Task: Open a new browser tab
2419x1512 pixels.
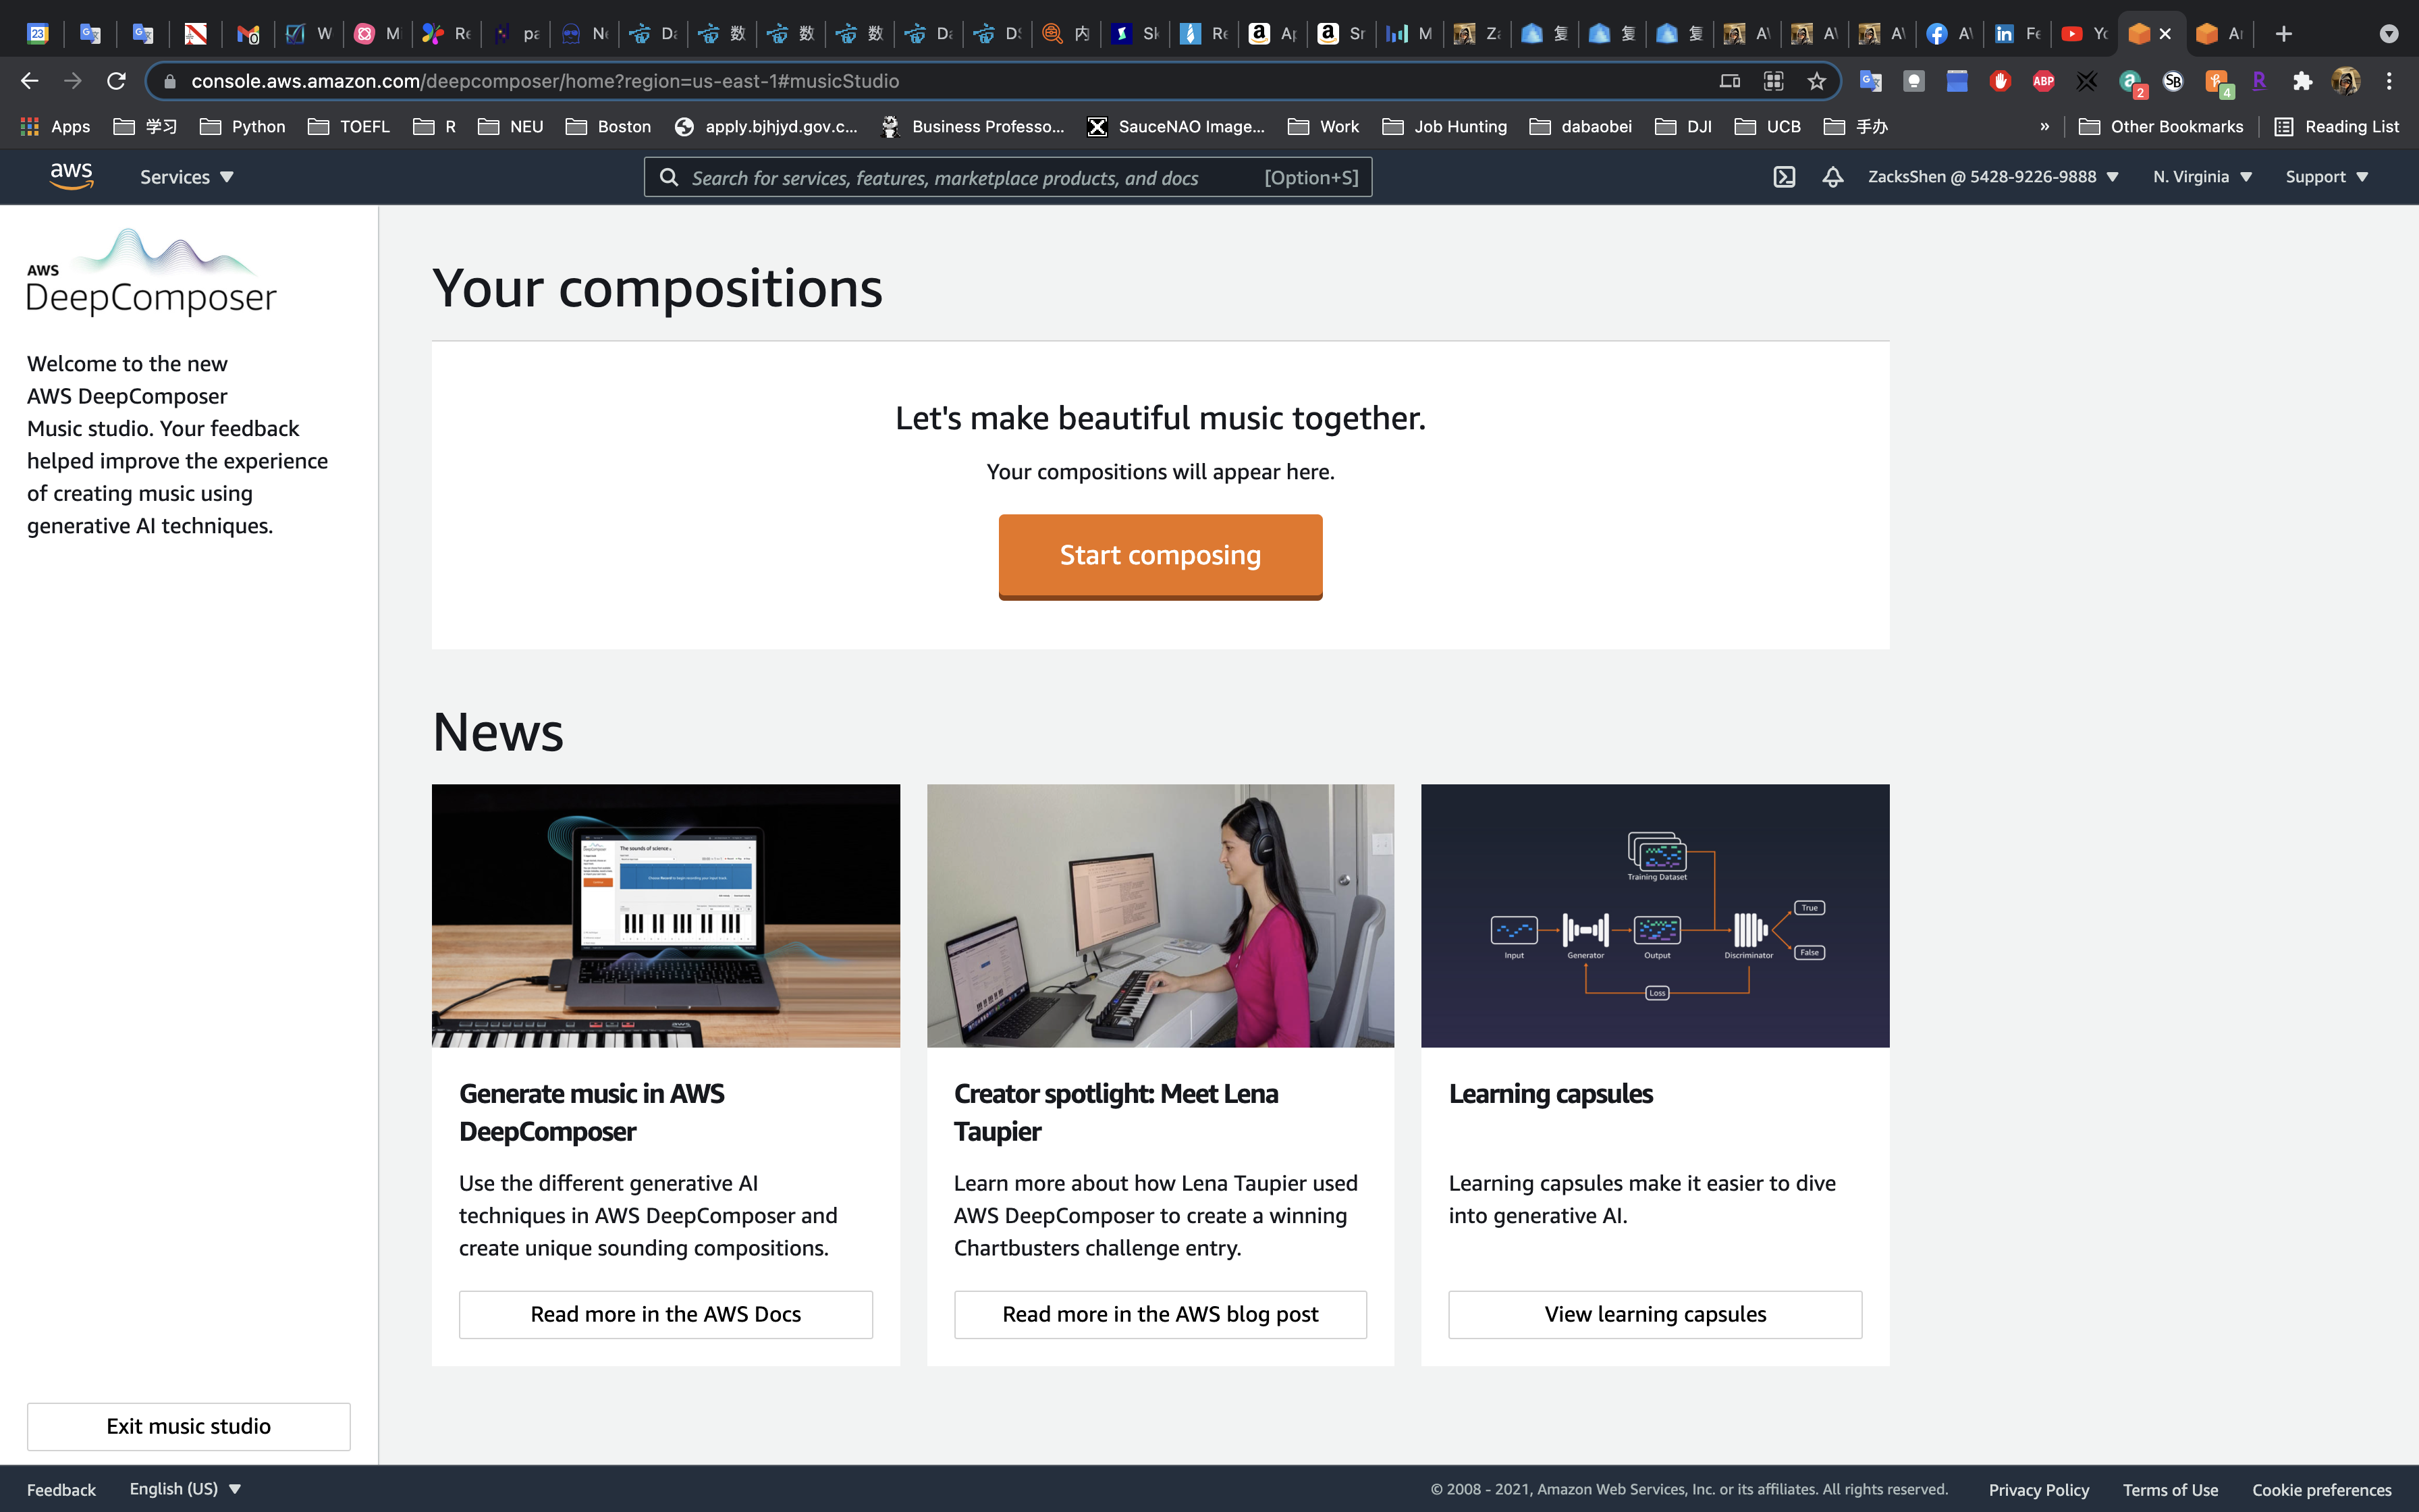Action: [x=2283, y=34]
